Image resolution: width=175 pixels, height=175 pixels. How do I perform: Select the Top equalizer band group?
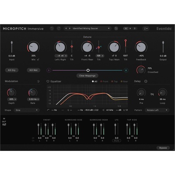[x=114, y=81]
